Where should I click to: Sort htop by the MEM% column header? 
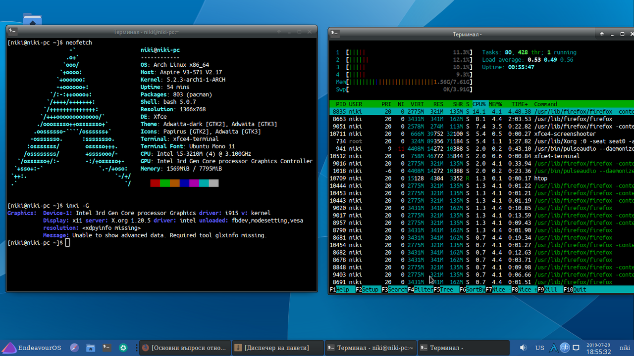click(x=495, y=104)
